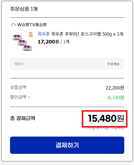Click the green -6,720원 discount amount
The width and height of the screenshot is (134, 165).
[115, 98]
